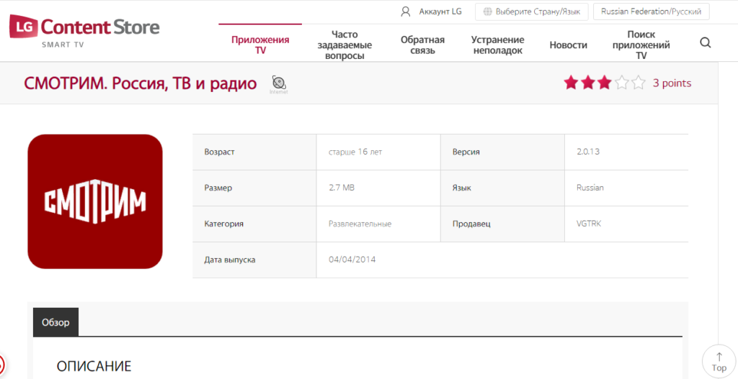Click the first rating star

tap(571, 83)
